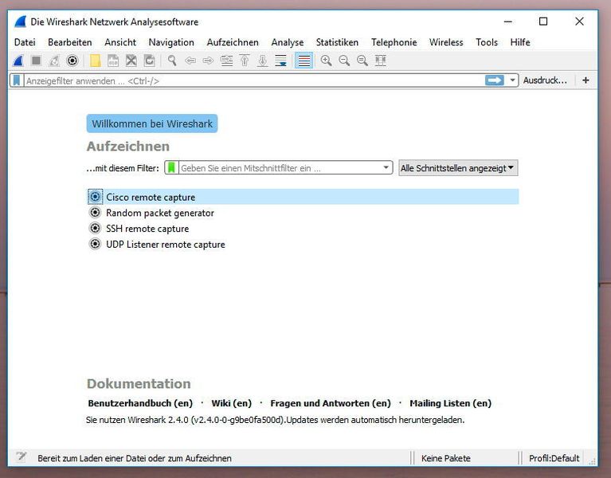Screen dimensions: 611x478
Task: Click Profil:Default in status bar
Action: tap(554, 458)
